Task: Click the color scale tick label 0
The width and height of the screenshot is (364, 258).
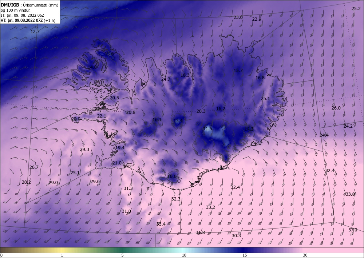Action: (x=1, y=255)
